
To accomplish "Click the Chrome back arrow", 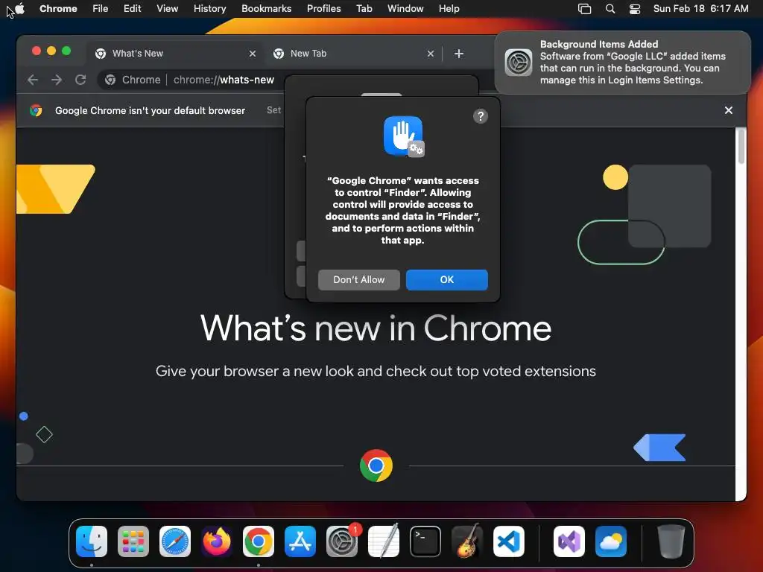I will coord(33,80).
